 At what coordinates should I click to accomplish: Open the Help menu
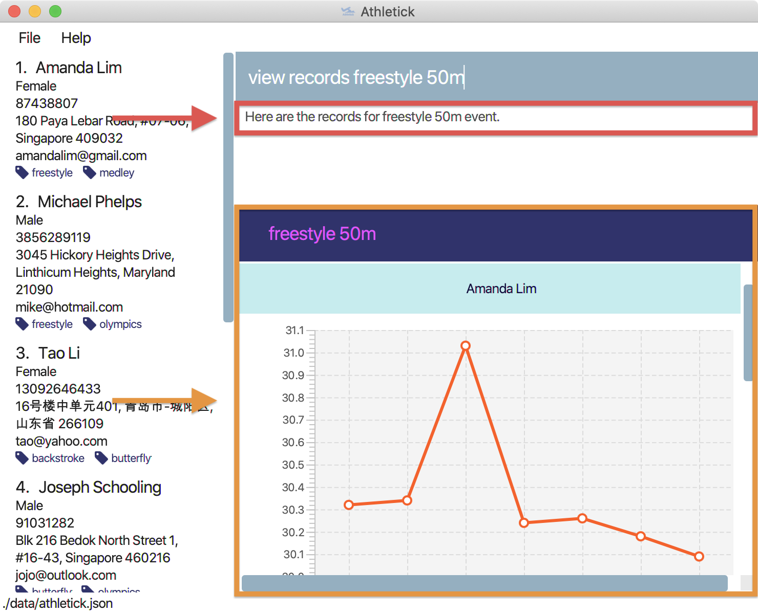[x=76, y=38]
